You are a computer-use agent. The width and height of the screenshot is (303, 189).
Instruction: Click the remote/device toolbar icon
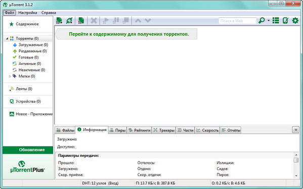(x=286, y=20)
